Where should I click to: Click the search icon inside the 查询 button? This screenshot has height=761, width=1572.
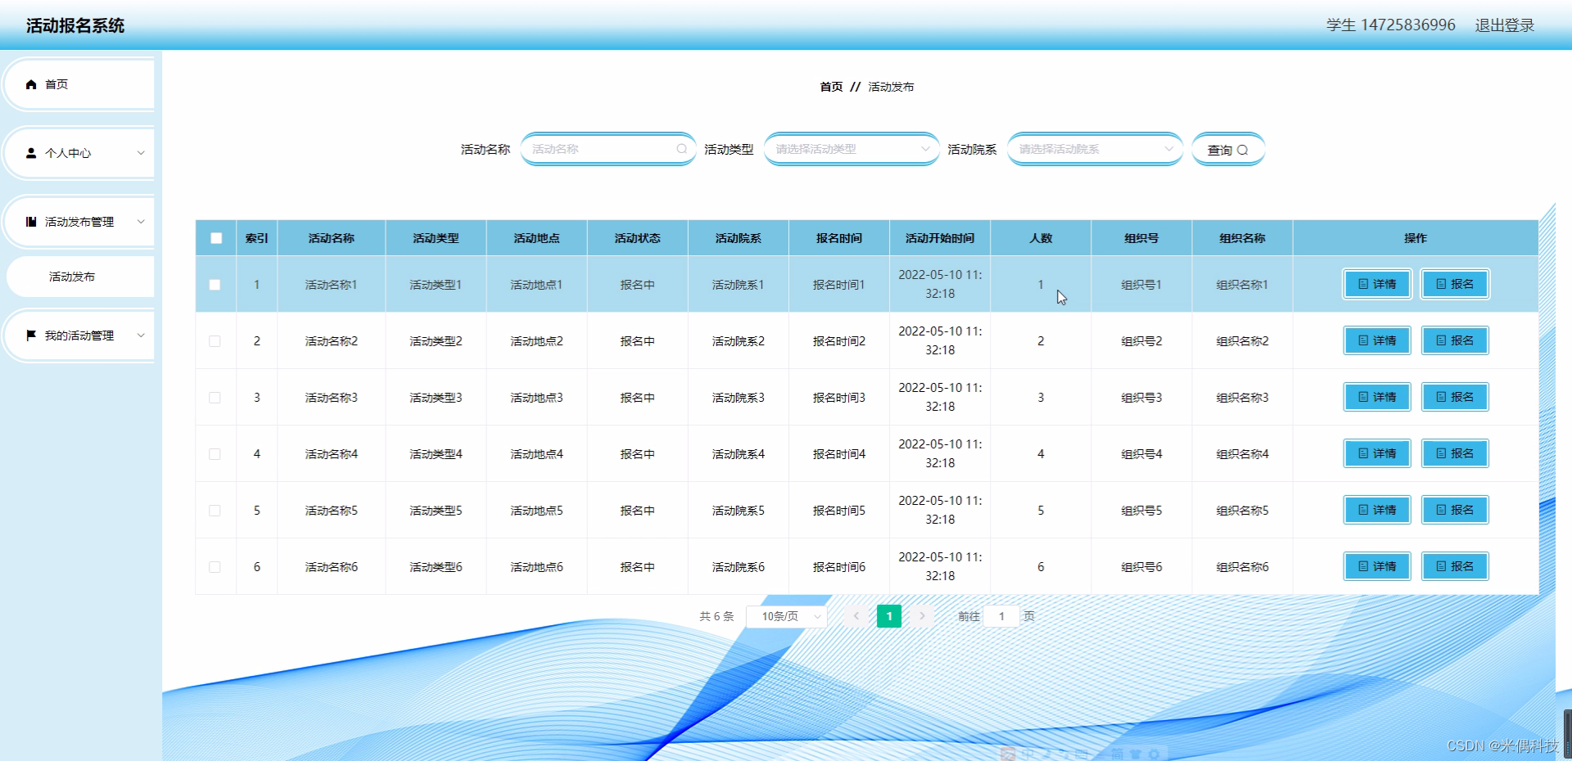pos(1244,149)
